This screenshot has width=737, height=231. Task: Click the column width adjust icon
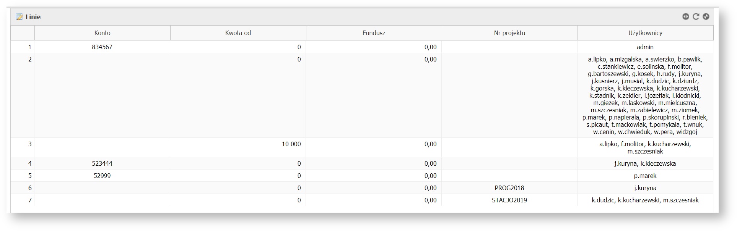click(x=685, y=16)
